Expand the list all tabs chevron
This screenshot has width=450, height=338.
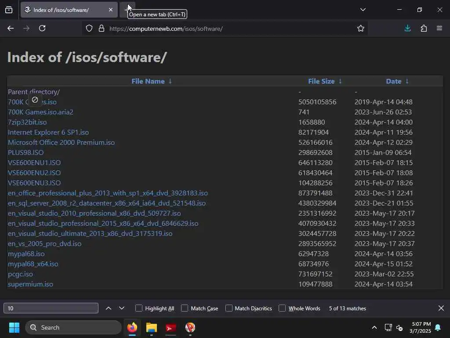click(363, 10)
